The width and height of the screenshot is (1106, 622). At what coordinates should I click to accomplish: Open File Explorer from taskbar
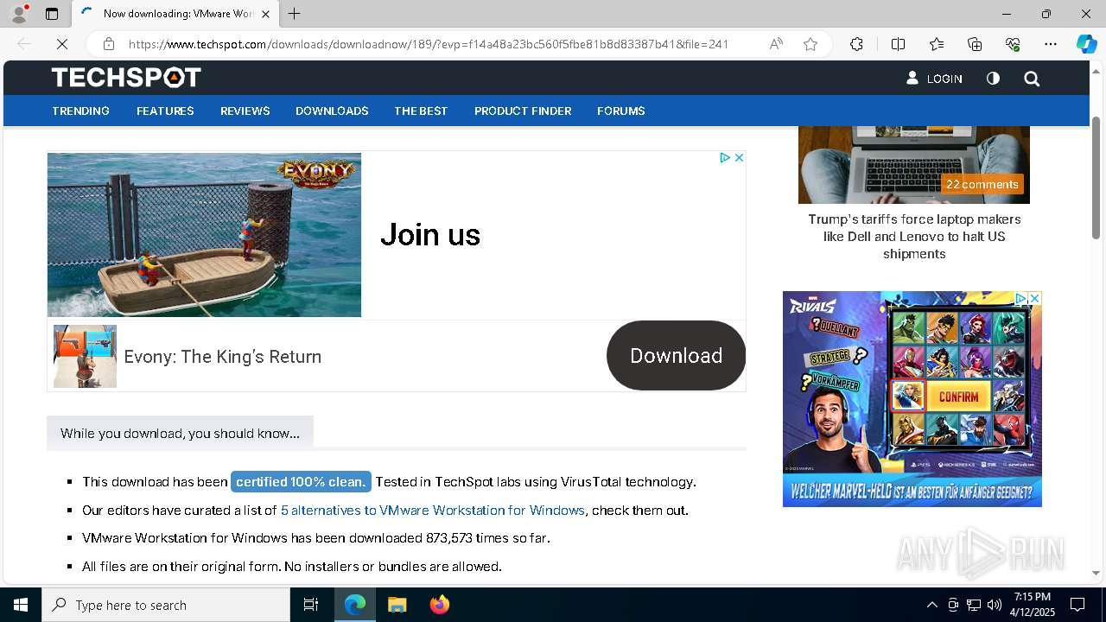click(x=397, y=605)
